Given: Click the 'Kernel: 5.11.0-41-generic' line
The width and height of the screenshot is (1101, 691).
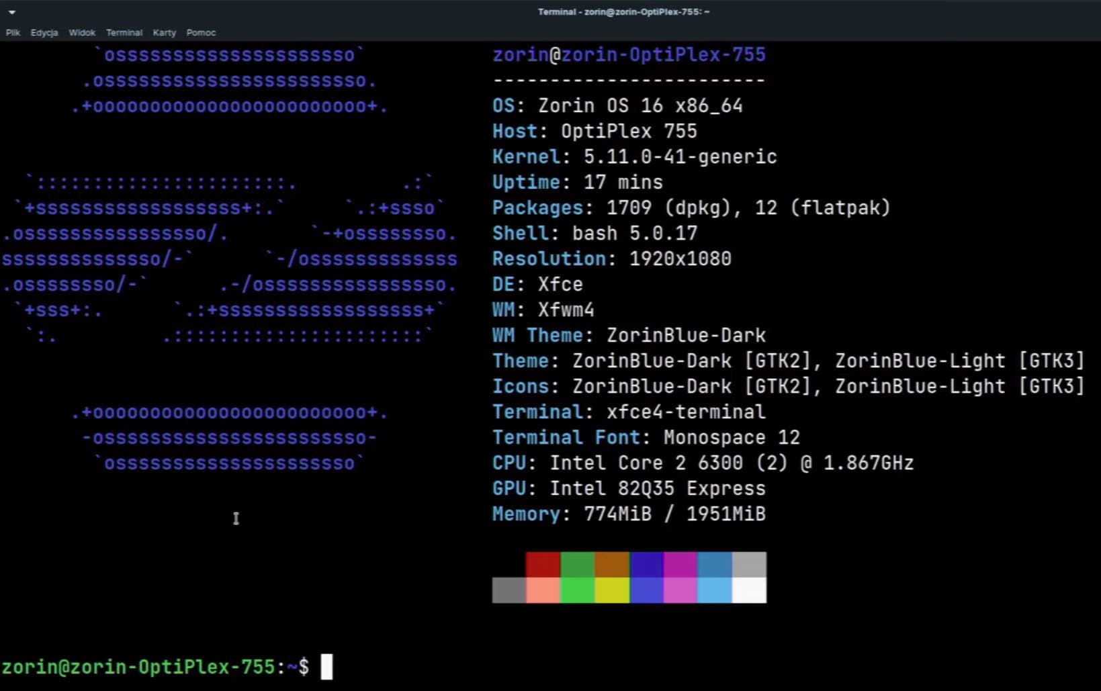Looking at the screenshot, I should [634, 157].
